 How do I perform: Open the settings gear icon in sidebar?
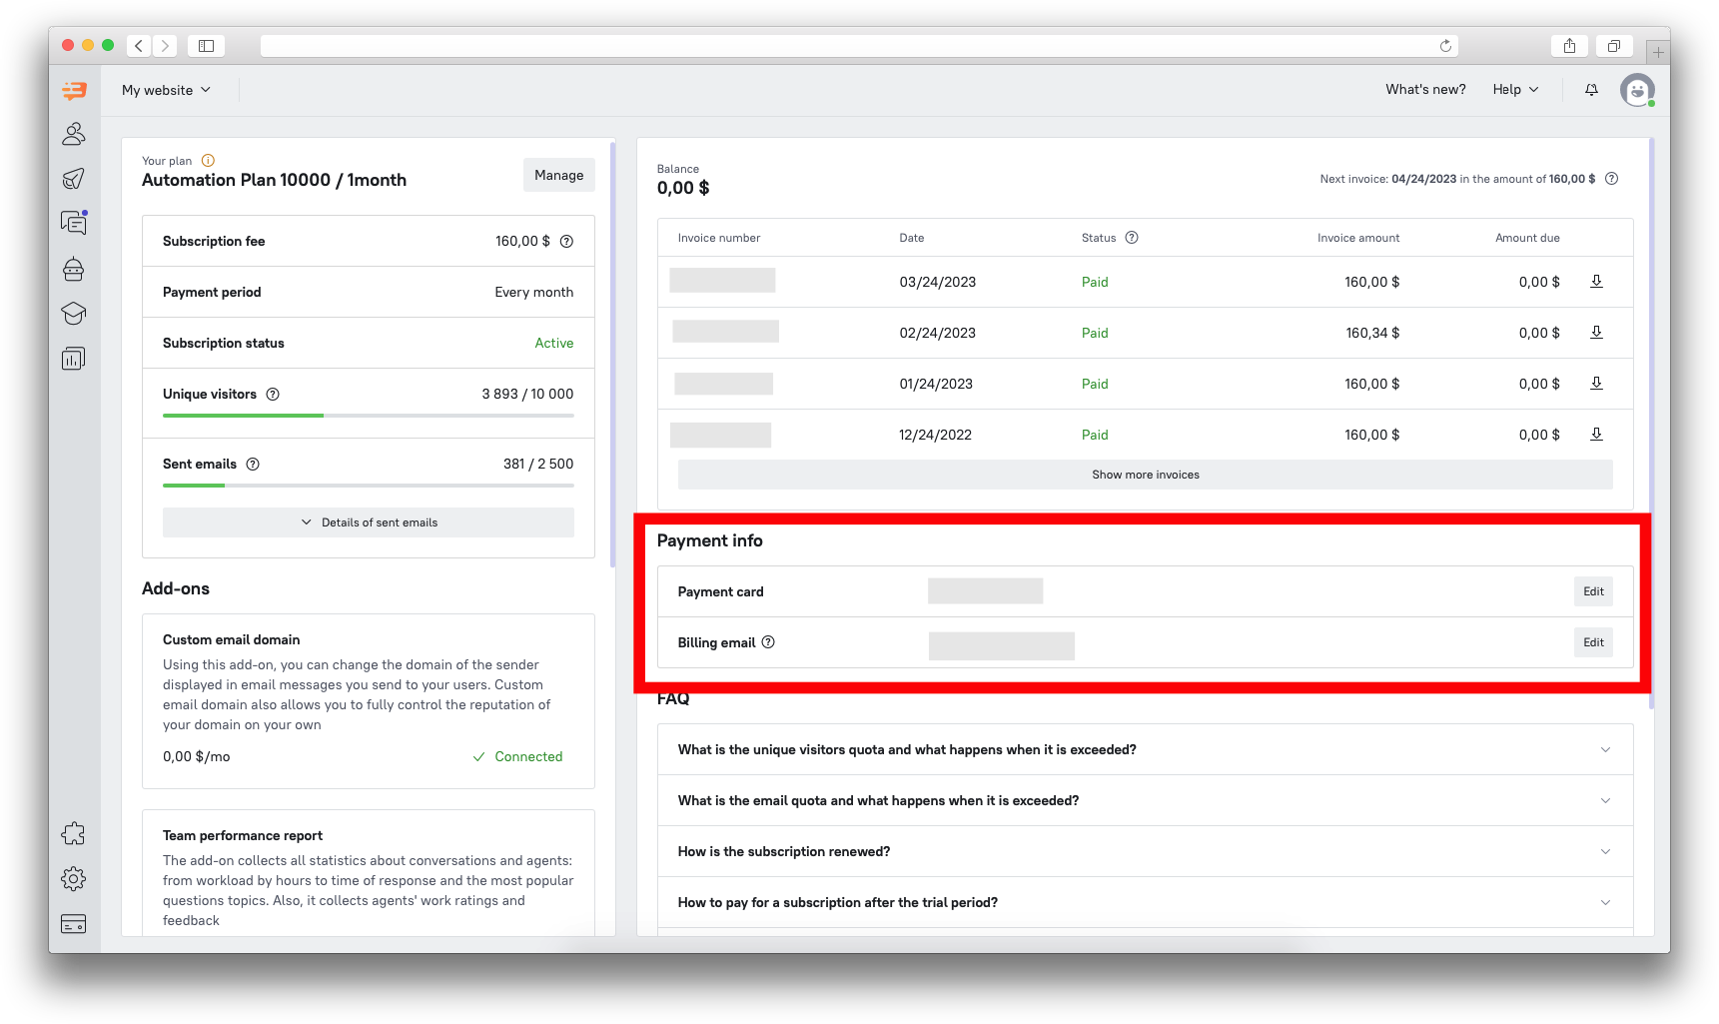pos(74,879)
